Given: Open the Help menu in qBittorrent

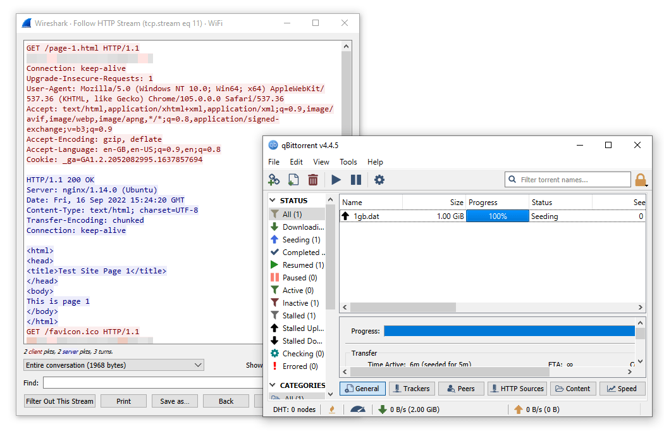Looking at the screenshot, I should pyautogui.click(x=375, y=162).
